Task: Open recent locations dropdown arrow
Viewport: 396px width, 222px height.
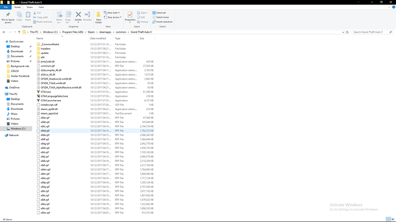Action: pyautogui.click(x=15, y=32)
